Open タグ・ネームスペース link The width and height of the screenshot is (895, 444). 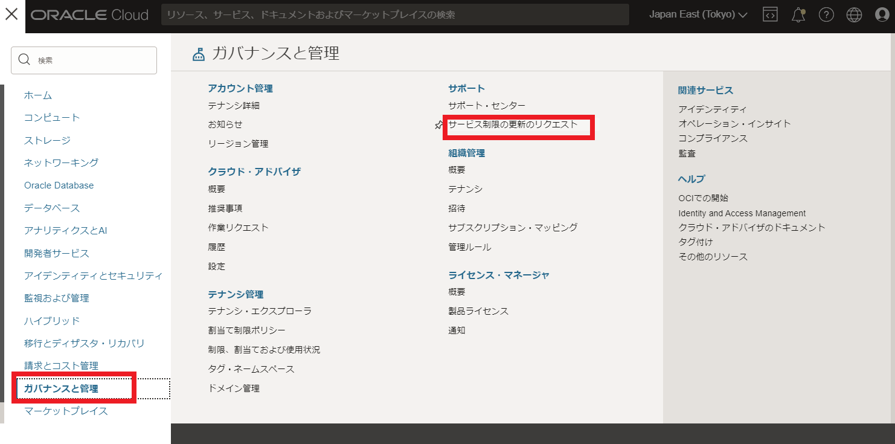(x=251, y=369)
